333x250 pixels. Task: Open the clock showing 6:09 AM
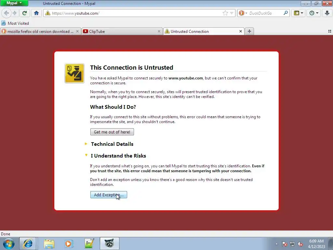pyautogui.click(x=316, y=243)
